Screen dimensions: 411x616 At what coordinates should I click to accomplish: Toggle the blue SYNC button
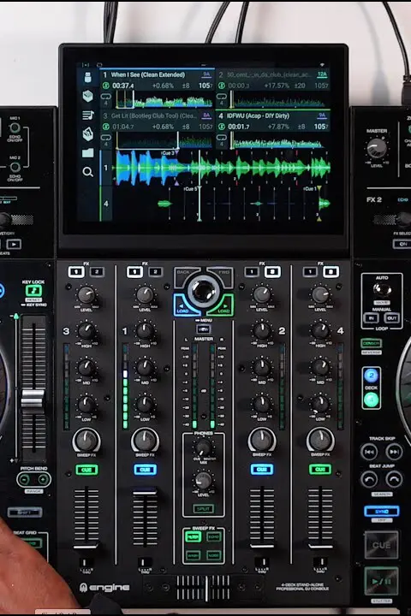pos(382,511)
